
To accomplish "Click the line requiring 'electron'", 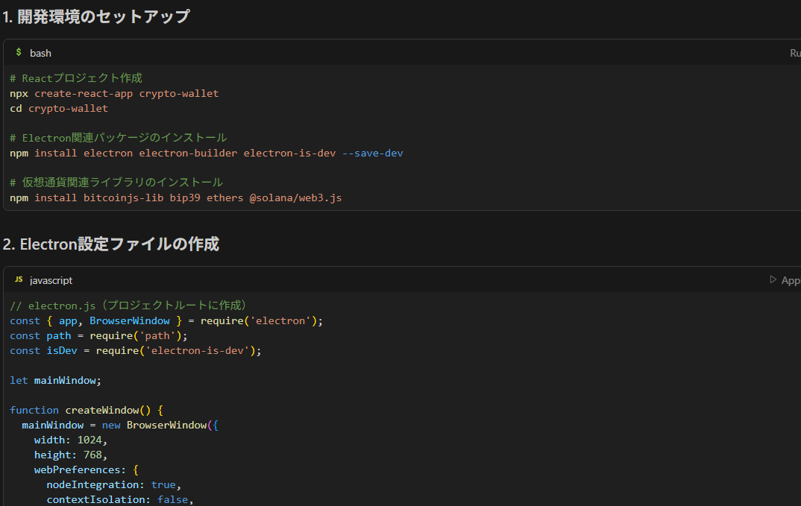I will [x=166, y=320].
